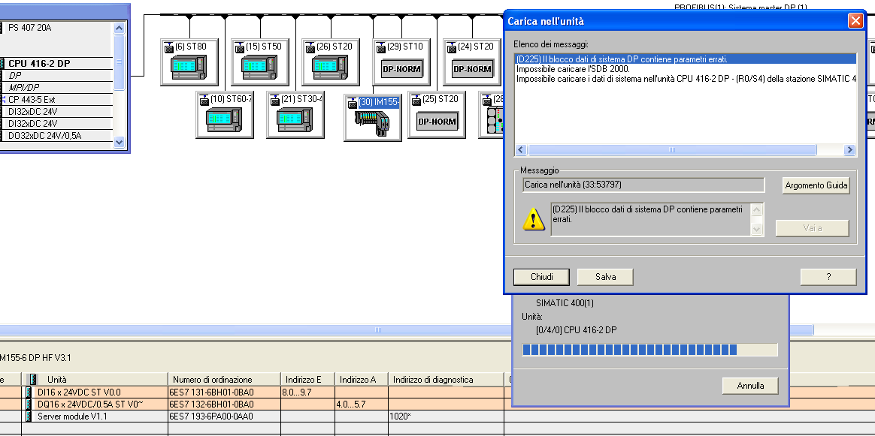The height and width of the screenshot is (436, 875).
Task: Click the Salva button
Action: click(605, 277)
